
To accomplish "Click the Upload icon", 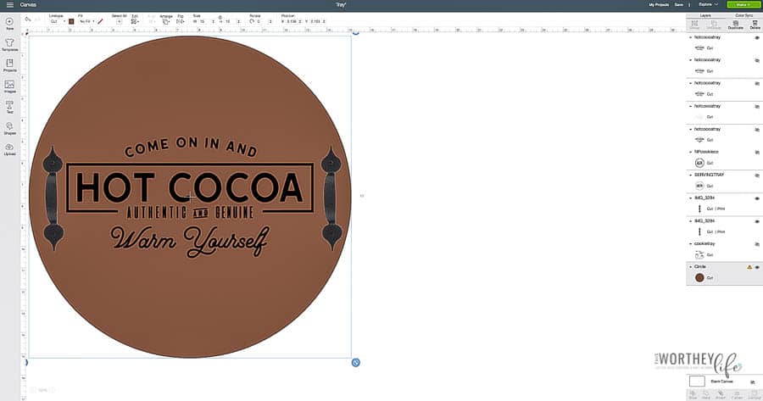I will click(9, 149).
